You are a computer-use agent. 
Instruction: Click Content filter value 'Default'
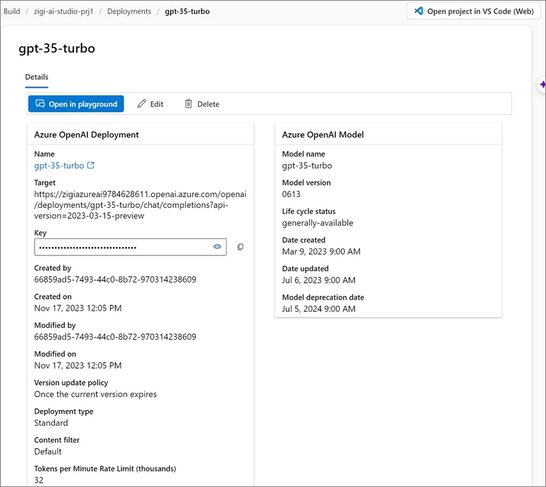[48, 452]
